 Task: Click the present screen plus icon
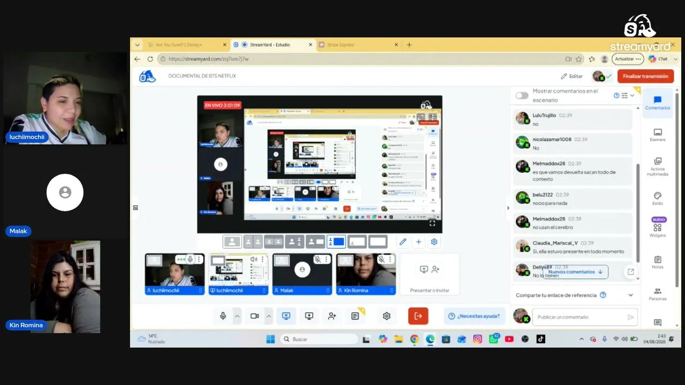309,316
